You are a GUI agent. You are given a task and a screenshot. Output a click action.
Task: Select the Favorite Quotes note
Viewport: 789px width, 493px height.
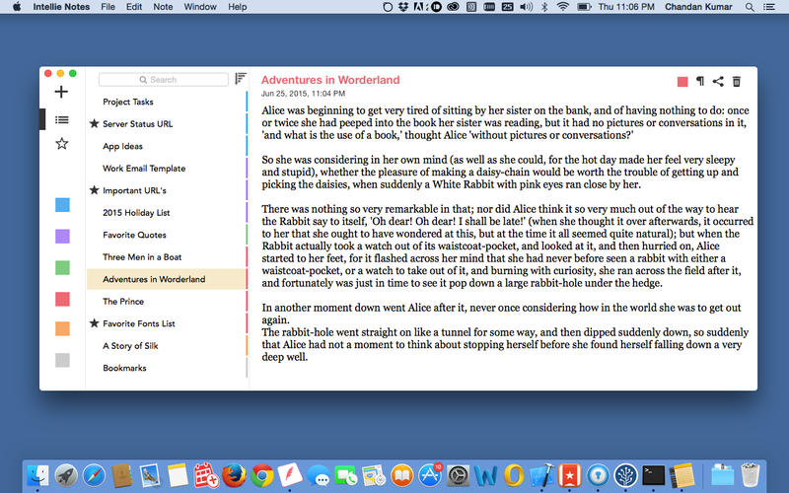click(x=167, y=235)
